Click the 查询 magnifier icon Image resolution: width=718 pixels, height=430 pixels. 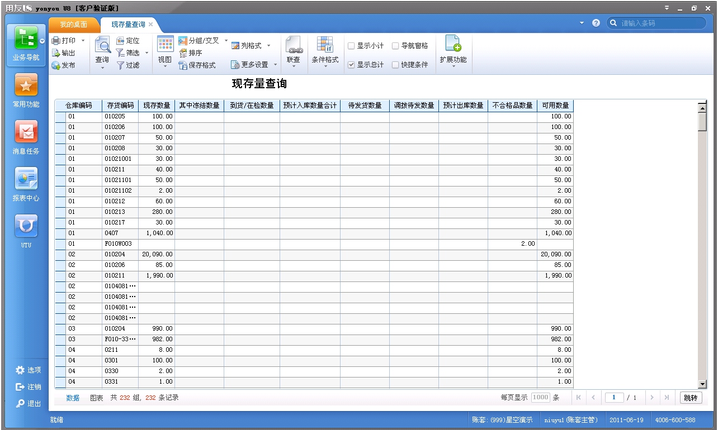pos(102,45)
